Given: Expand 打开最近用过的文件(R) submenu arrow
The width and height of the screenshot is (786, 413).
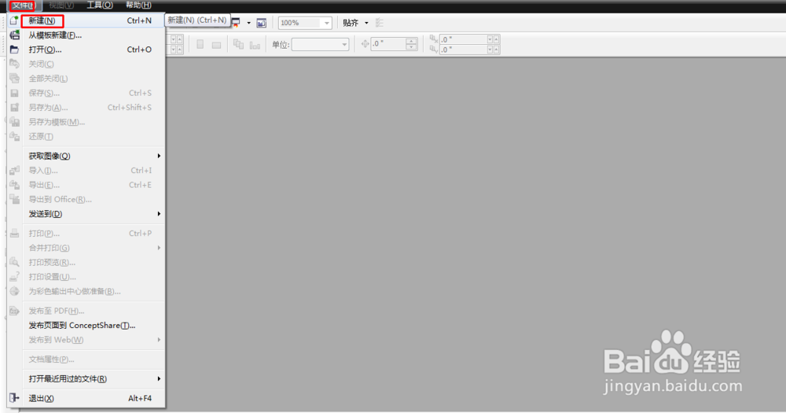Looking at the screenshot, I should pyautogui.click(x=159, y=379).
